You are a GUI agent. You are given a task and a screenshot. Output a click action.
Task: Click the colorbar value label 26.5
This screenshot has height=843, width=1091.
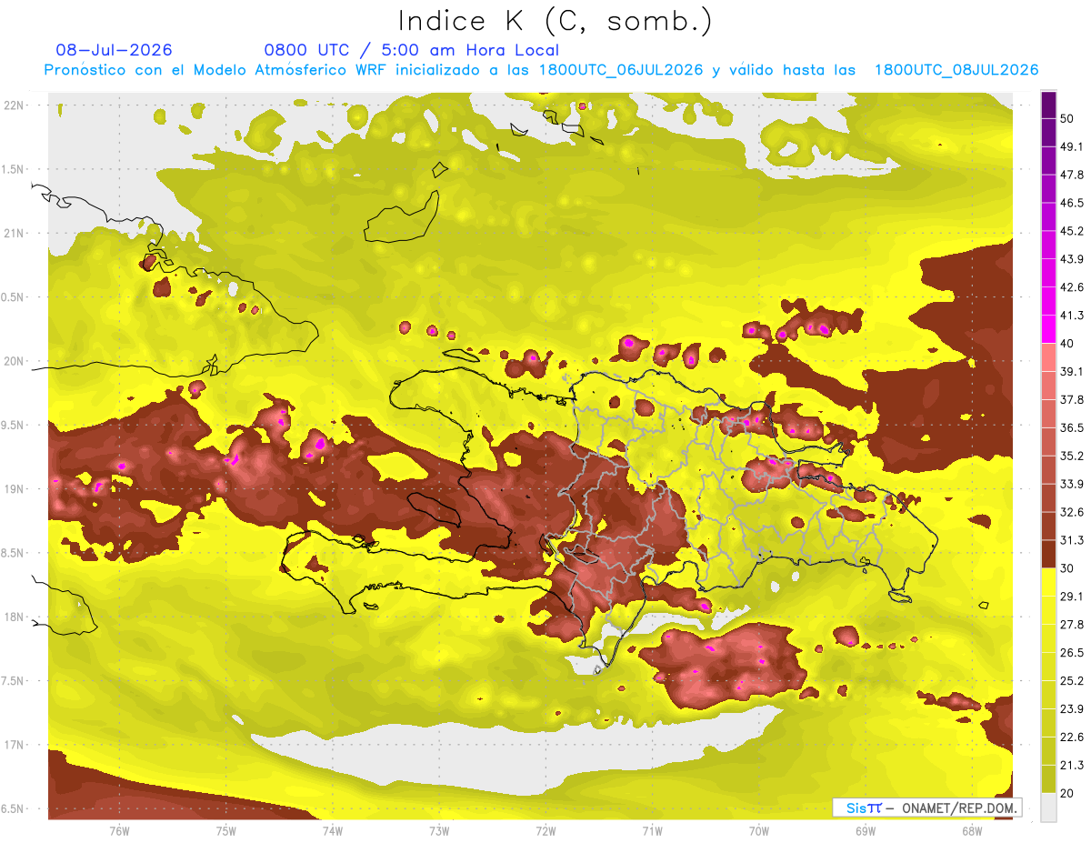pyautogui.click(x=1070, y=653)
